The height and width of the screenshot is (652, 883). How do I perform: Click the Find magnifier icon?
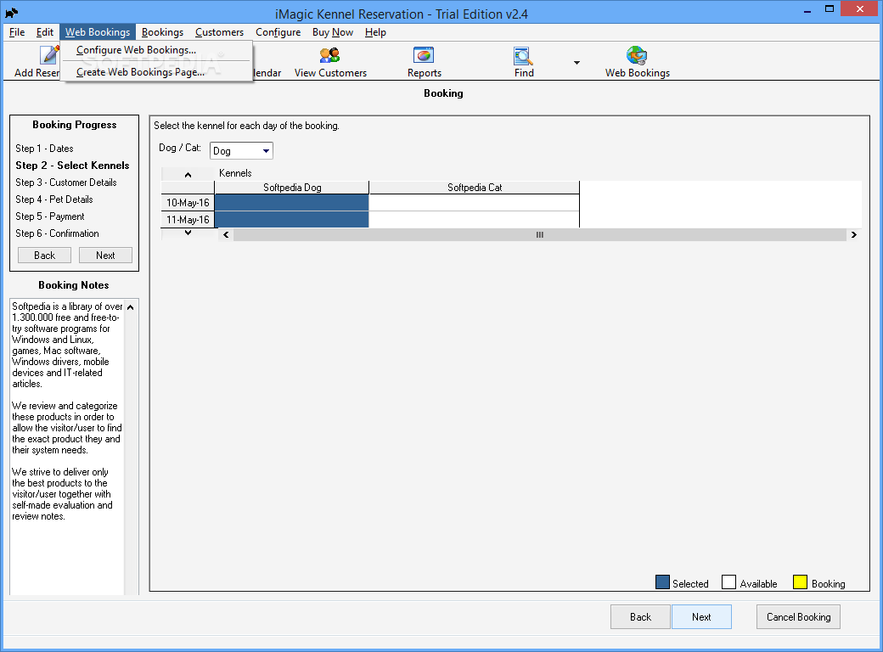click(523, 55)
